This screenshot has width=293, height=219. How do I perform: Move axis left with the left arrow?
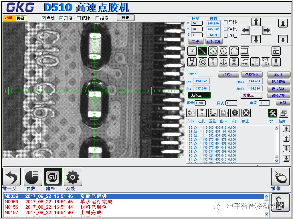pyautogui.click(x=246, y=30)
